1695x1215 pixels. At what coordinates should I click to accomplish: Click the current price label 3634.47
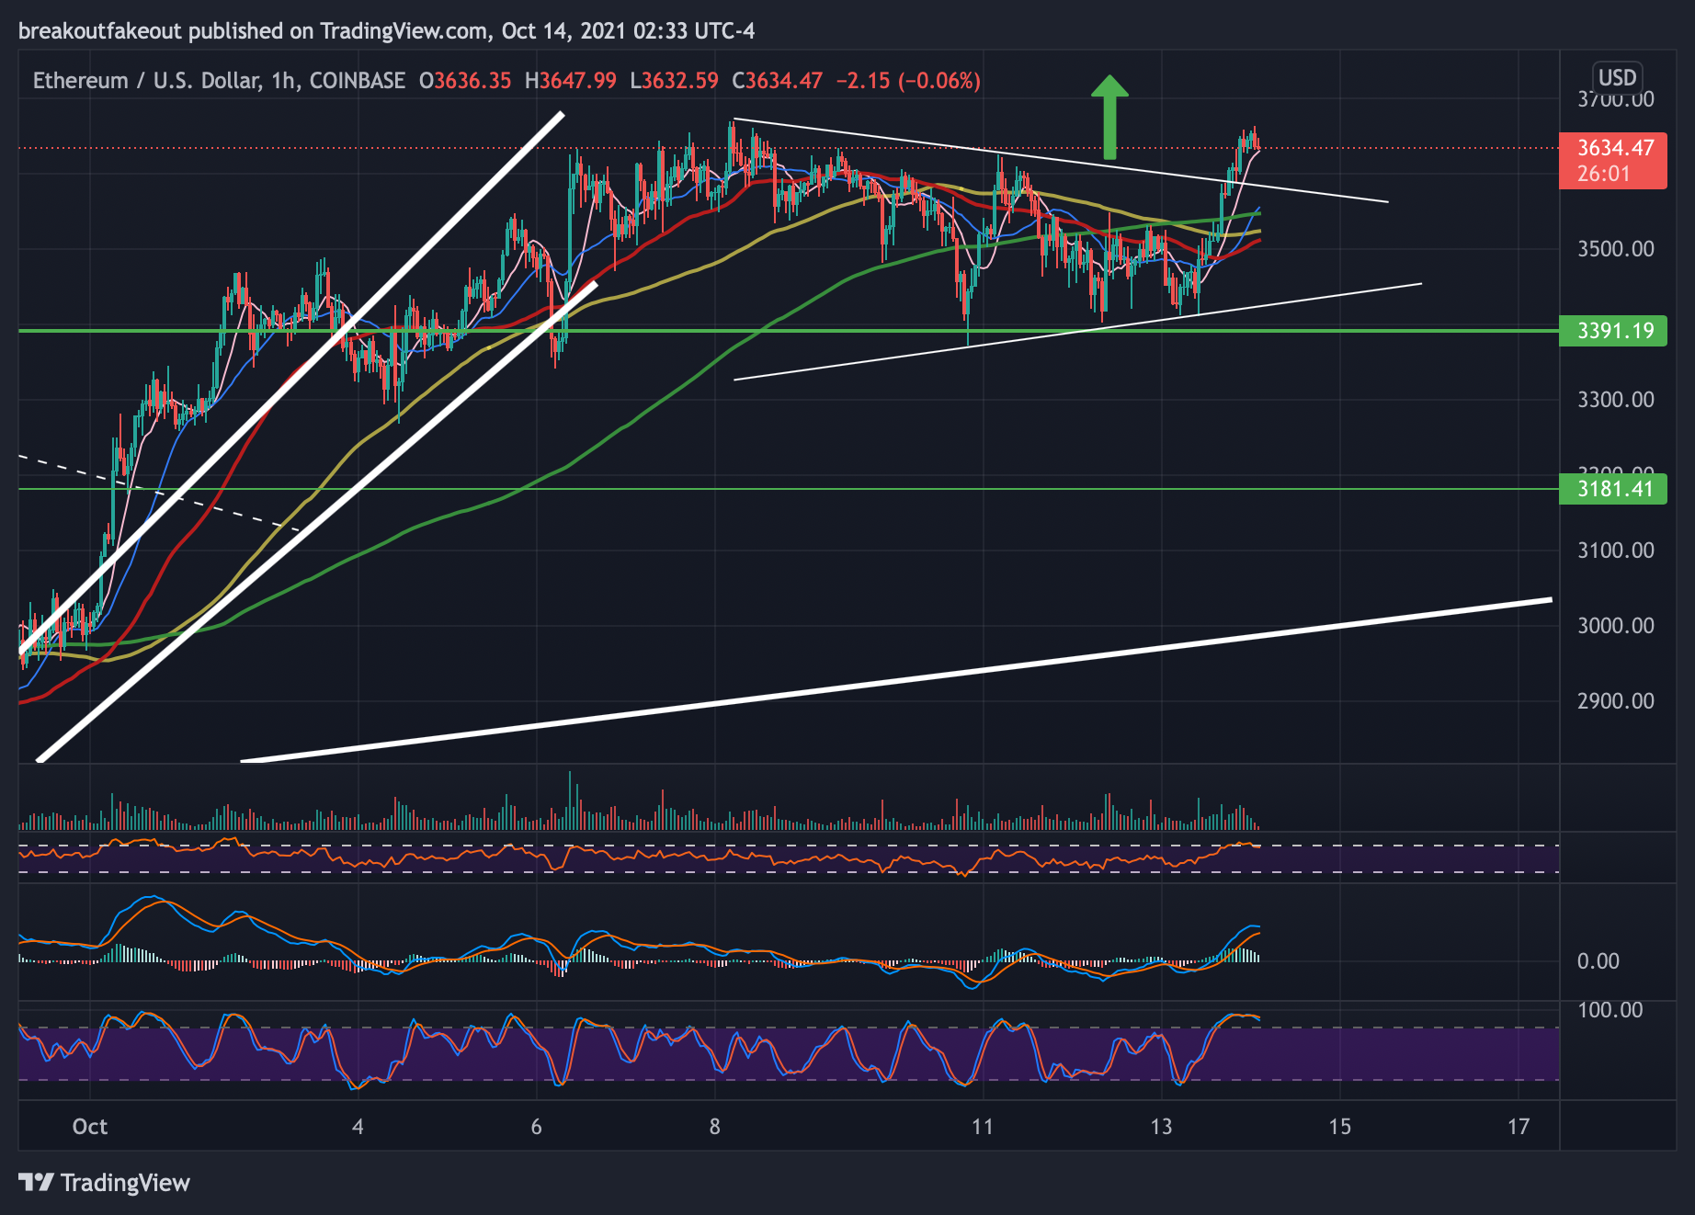tap(1613, 147)
